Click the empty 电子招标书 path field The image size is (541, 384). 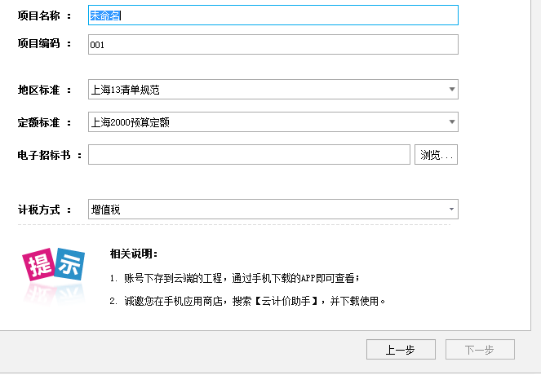click(248, 155)
